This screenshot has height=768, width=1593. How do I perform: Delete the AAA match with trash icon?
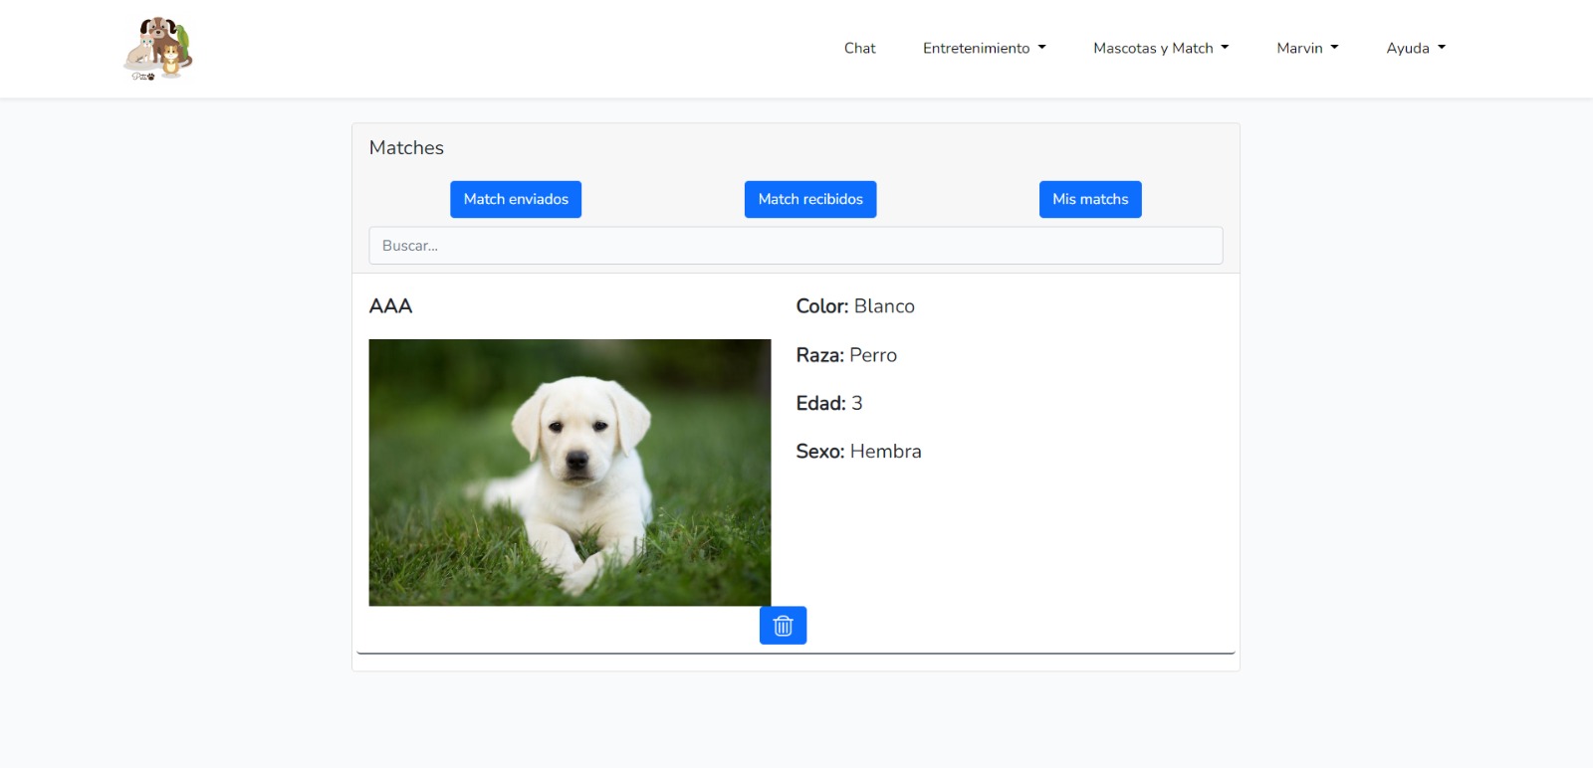point(783,626)
